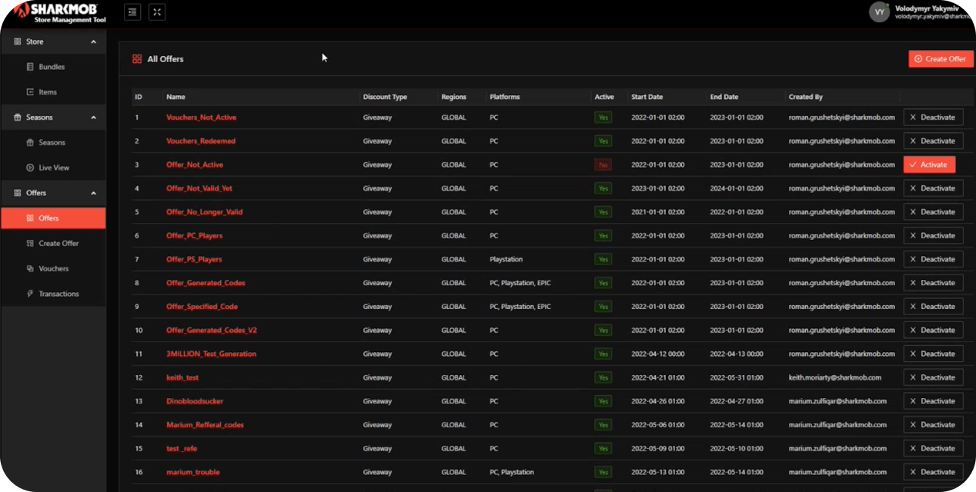The image size is (976, 492).
Task: Deactivate the Vouchers_Not_Active offer
Action: 933,118
